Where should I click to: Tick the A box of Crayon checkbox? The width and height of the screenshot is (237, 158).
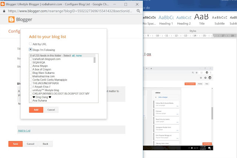coord(30,69)
